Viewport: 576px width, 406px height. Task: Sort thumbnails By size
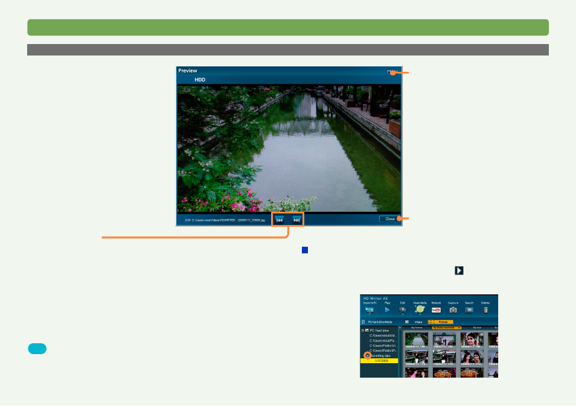pos(477,328)
